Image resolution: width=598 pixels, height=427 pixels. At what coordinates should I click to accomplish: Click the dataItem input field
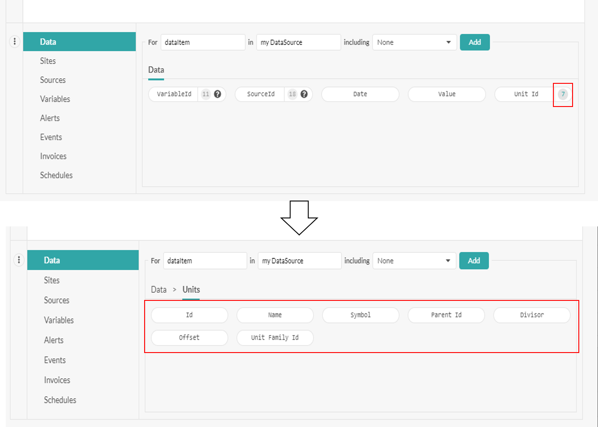203,42
